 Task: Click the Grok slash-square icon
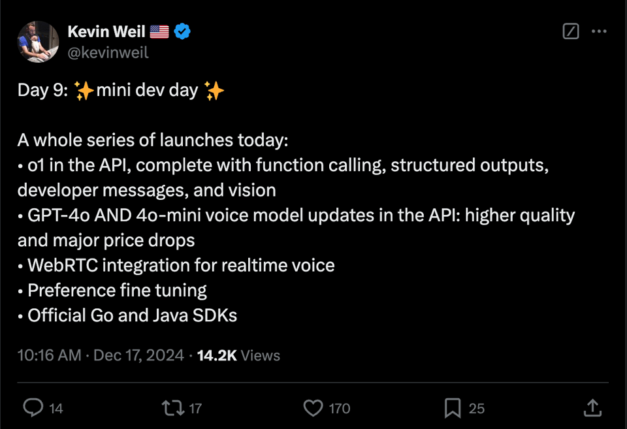[571, 31]
